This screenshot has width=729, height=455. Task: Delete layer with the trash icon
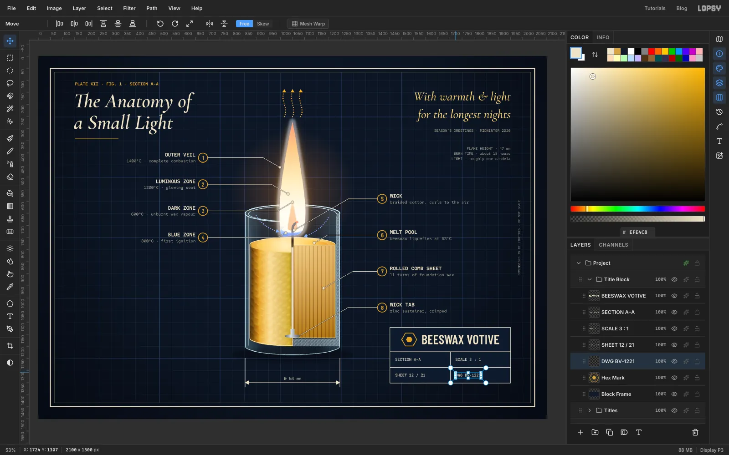click(695, 432)
